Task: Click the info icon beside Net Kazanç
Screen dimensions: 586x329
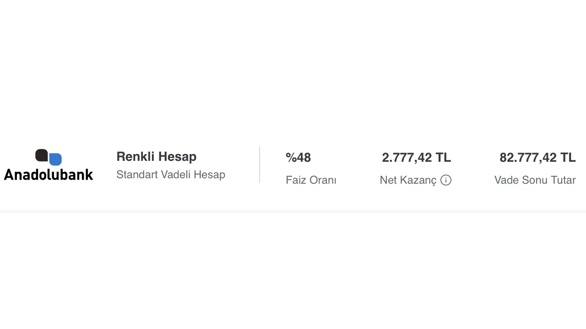Action: 446,180
